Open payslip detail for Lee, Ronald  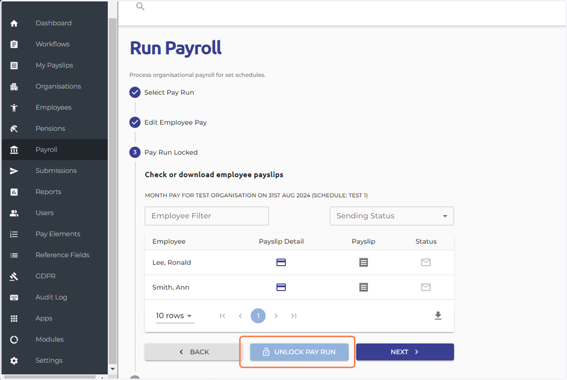pos(281,262)
